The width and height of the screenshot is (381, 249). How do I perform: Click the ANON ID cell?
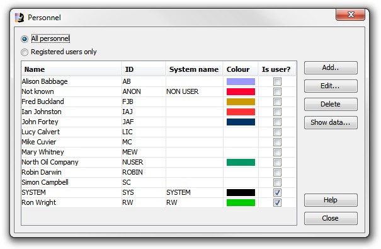pos(144,91)
